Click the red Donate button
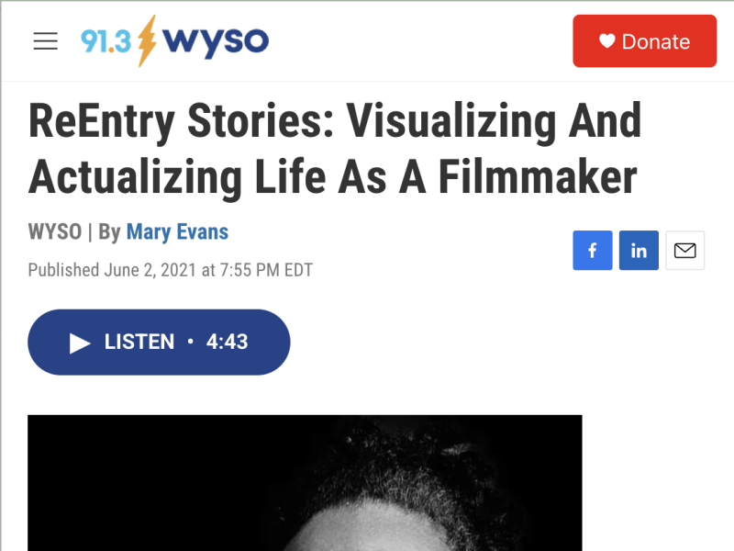This screenshot has width=734, height=551. [x=645, y=41]
